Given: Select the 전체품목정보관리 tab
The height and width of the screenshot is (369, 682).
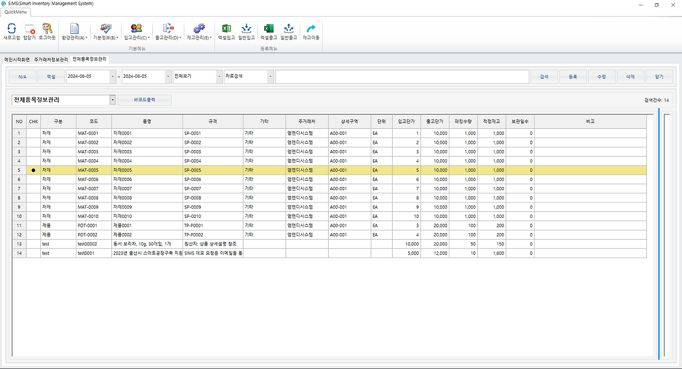Looking at the screenshot, I should pyautogui.click(x=90, y=59).
